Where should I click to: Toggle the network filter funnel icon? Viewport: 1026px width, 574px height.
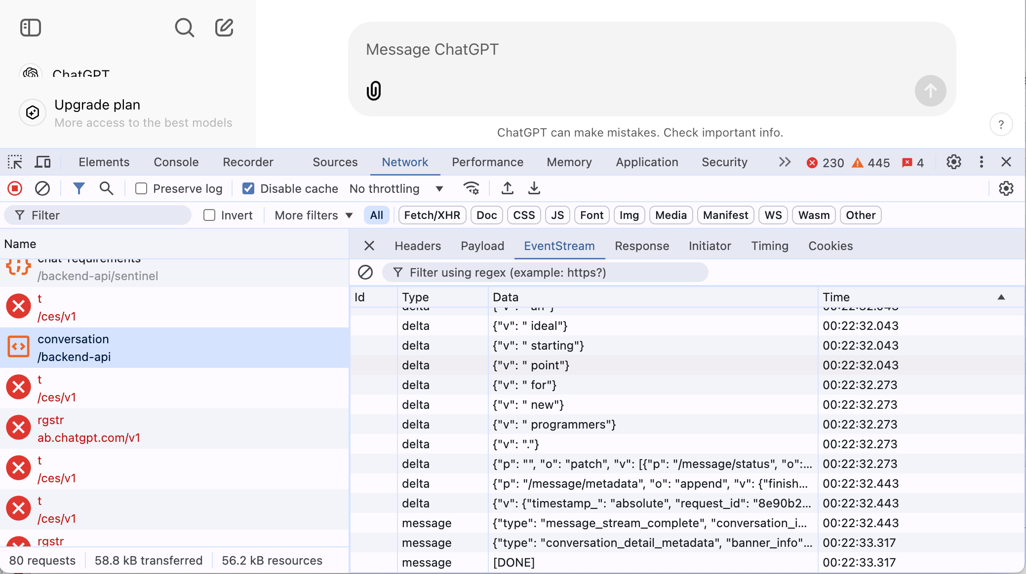click(x=79, y=188)
